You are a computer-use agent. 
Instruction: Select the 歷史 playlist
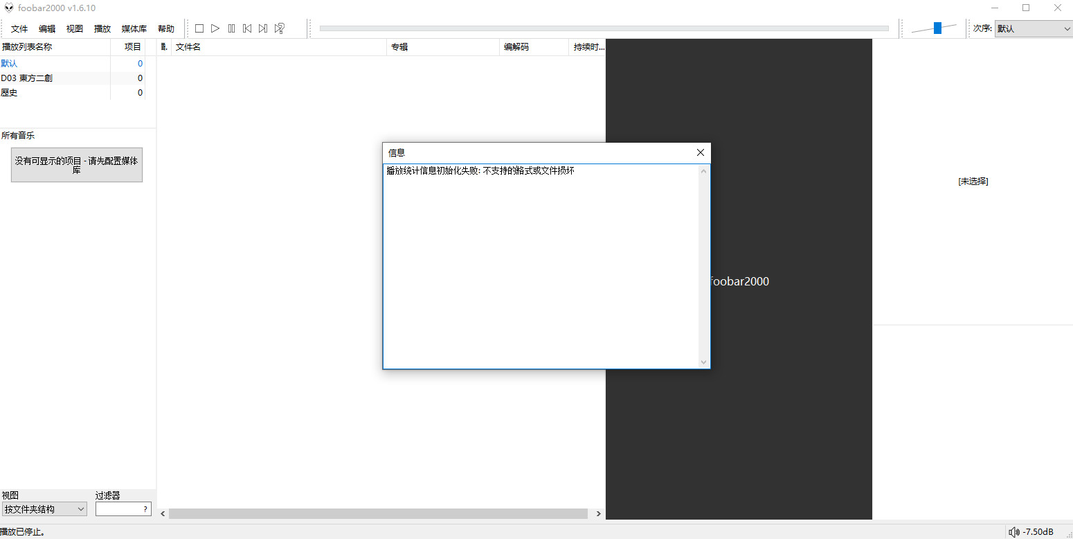[10, 93]
